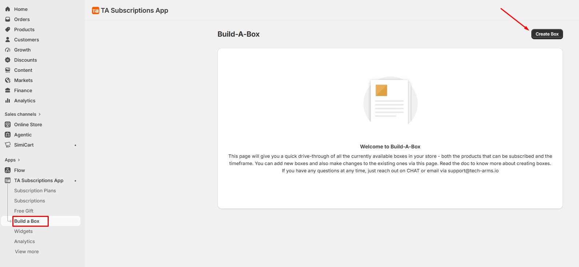Click the Markets globe icon
Viewport: 579px width, 267px height.
point(8,80)
